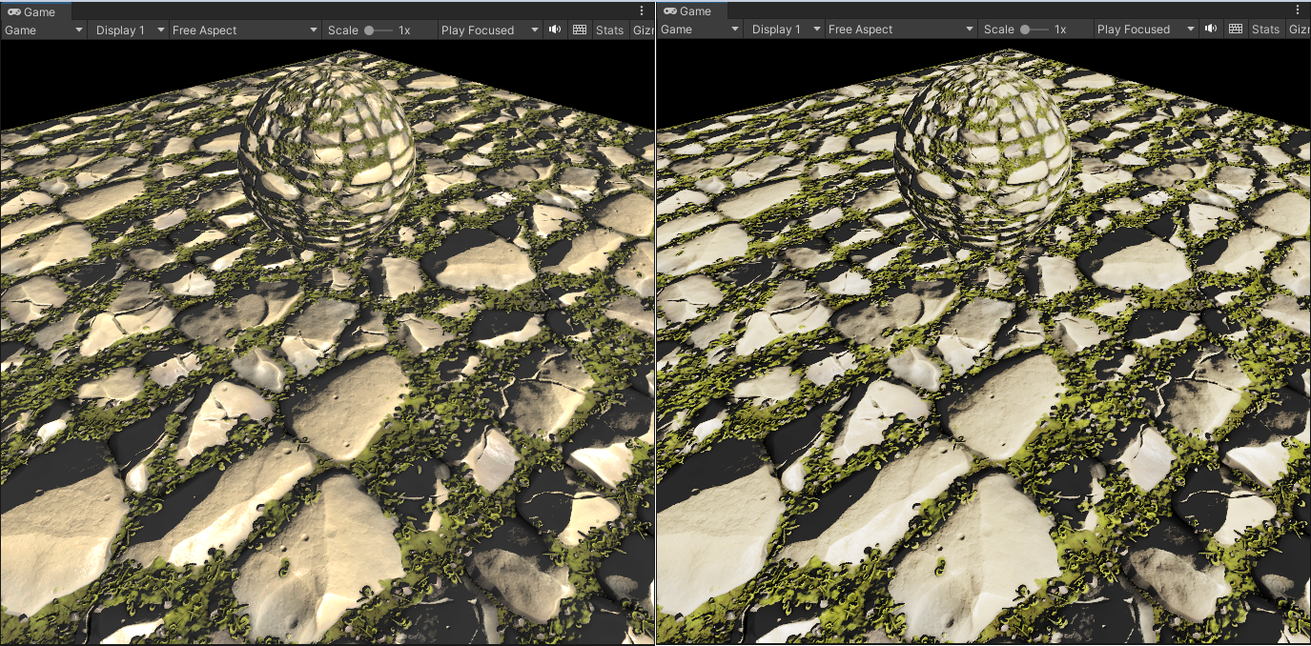Toggle keyboard shortcuts icon in right window
The height and width of the screenshot is (646, 1311).
click(1236, 29)
